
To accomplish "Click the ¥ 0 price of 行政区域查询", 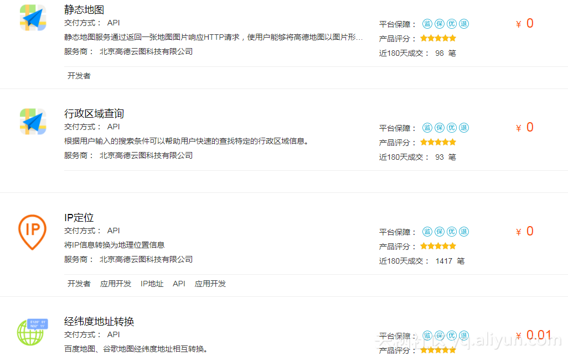I will pos(524,127).
